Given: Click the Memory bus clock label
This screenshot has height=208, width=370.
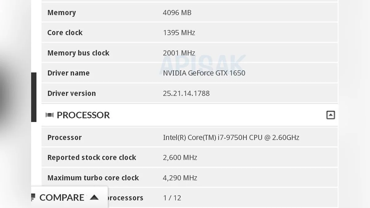Looking at the screenshot, I should (78, 53).
